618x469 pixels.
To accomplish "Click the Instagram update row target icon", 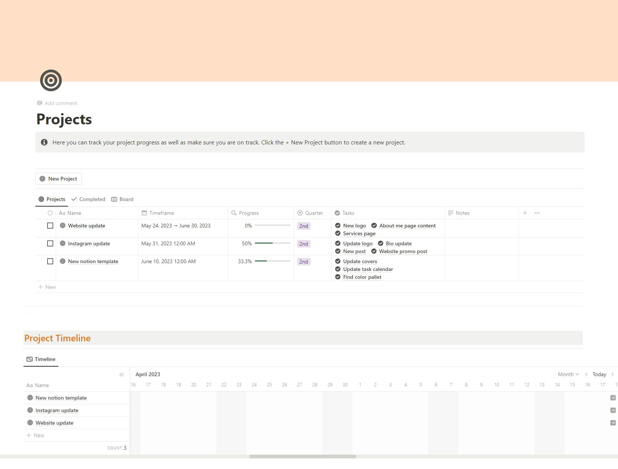I will (x=63, y=243).
